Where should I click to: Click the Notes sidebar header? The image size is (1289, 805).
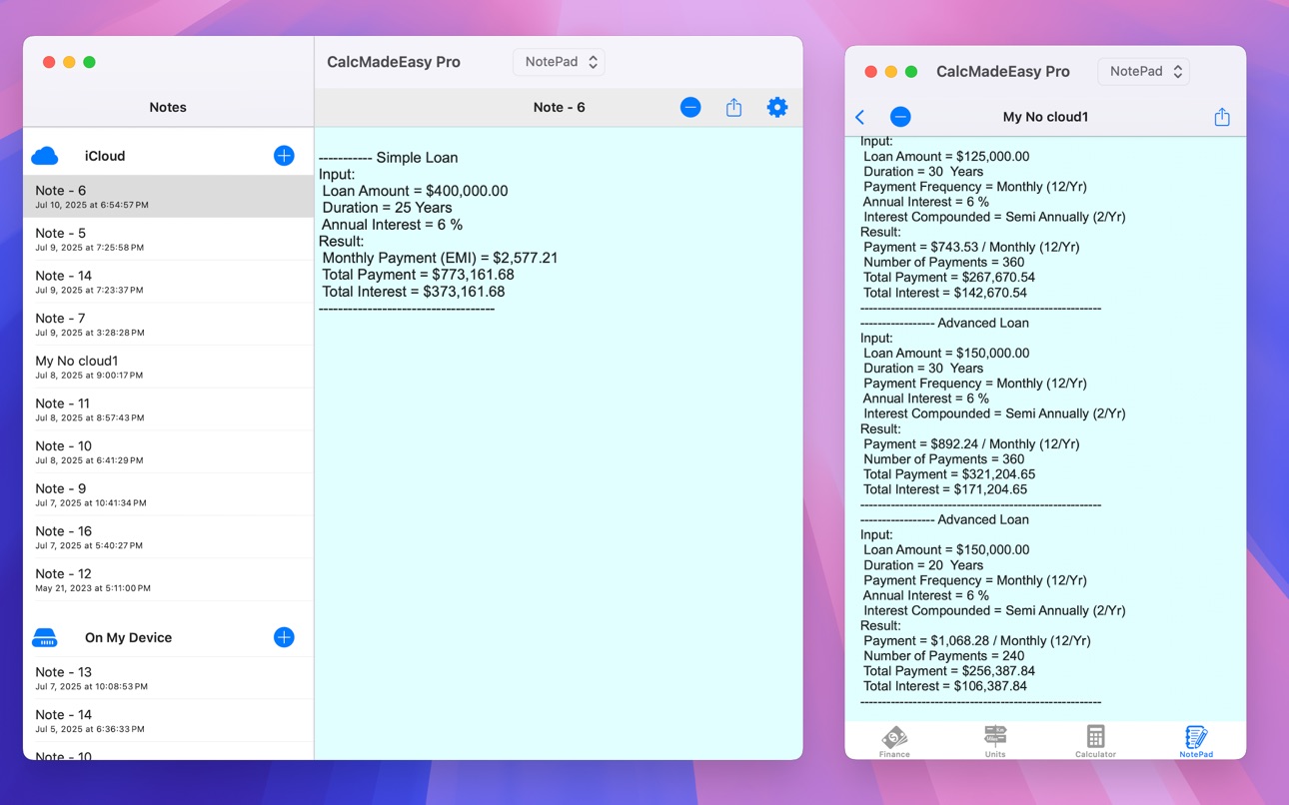(x=168, y=107)
